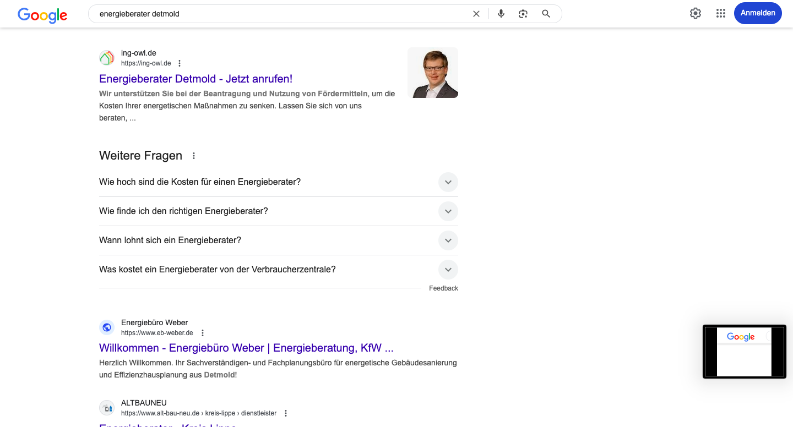Viewport: 793px width, 427px height.
Task: Open 'Energieberater Detmold - Jetzt anrufen!' result
Action: (195, 79)
